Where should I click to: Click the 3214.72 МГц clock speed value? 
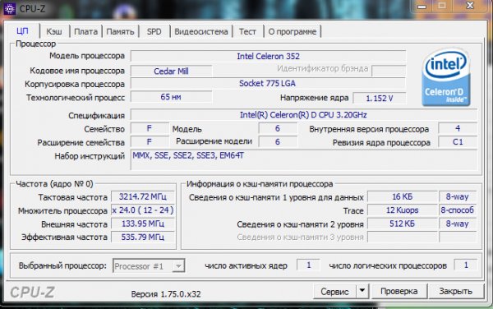143,196
